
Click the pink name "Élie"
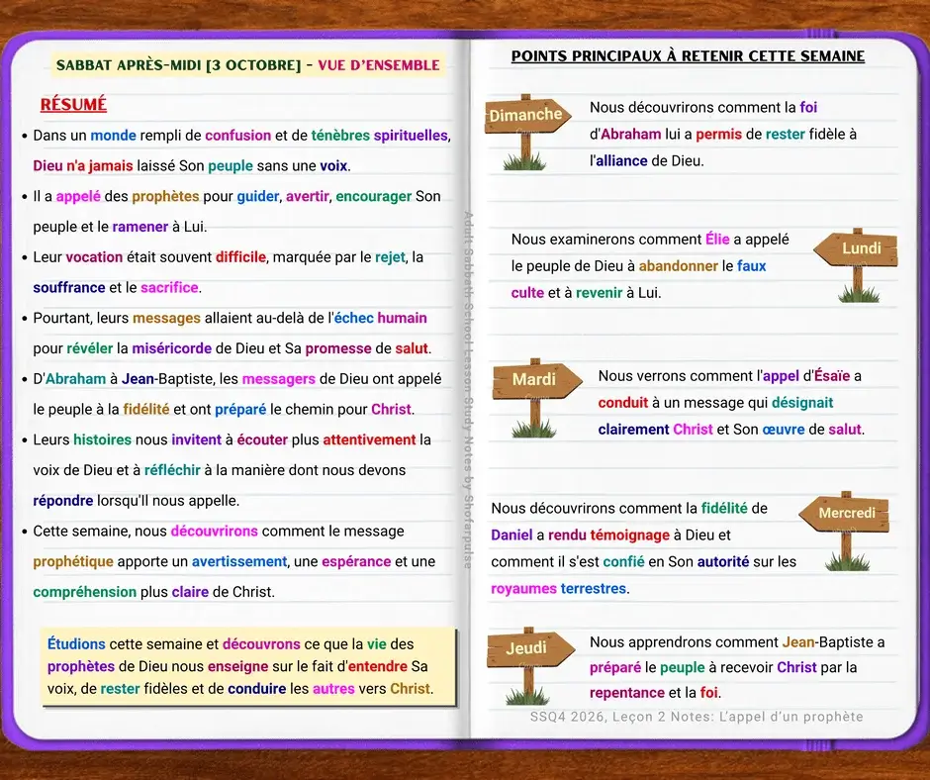pos(717,240)
